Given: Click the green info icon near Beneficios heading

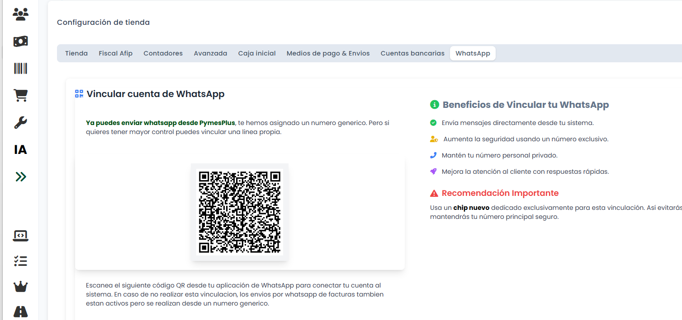Looking at the screenshot, I should 434,104.
